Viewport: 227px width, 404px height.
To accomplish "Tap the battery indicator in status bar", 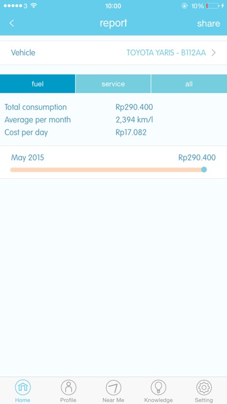I will pos(213,6).
